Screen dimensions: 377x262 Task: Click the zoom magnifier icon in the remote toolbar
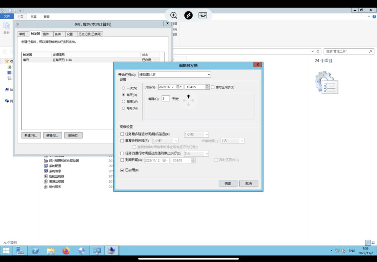[x=174, y=15]
